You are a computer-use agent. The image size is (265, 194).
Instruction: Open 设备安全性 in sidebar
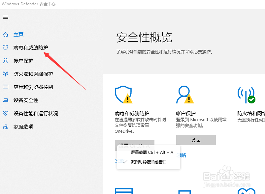[x=26, y=100]
